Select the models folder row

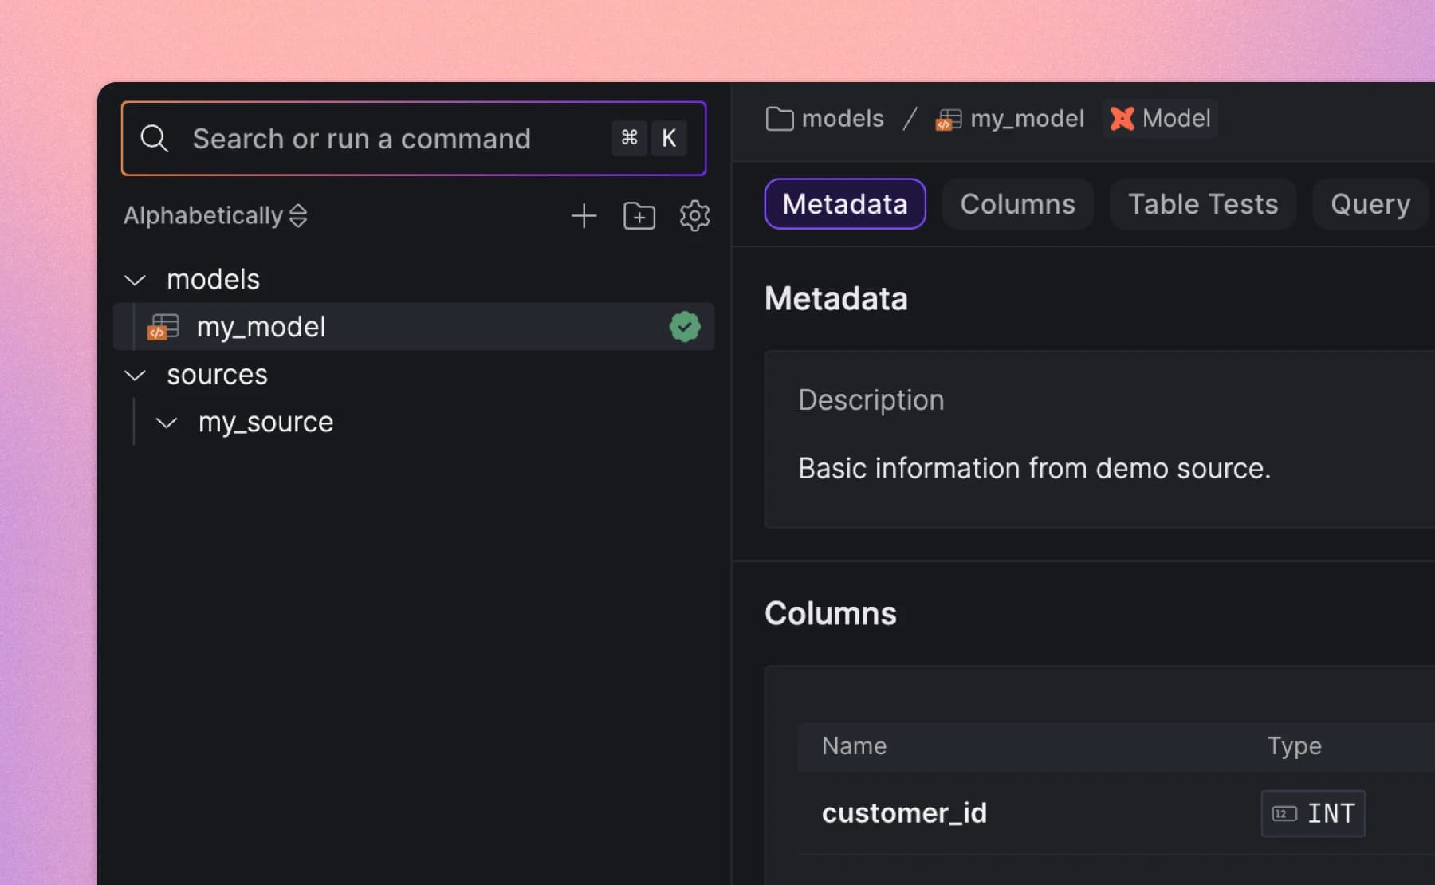(414, 279)
